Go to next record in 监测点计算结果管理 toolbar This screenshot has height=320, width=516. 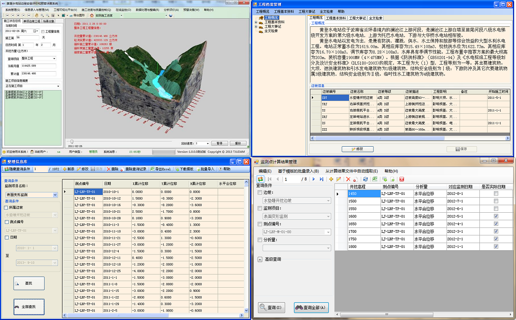tap(314, 179)
